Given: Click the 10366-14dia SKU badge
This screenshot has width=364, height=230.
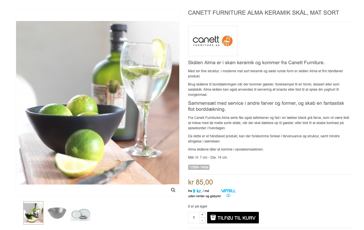Looking at the screenshot, I should [x=199, y=167].
